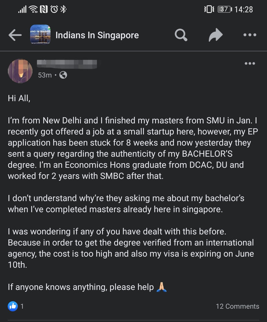
Task: Tap the 53m post timestamp
Action: [x=45, y=75]
